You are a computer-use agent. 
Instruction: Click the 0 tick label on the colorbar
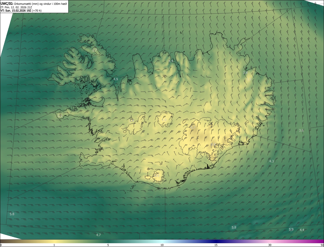coord(1,245)
